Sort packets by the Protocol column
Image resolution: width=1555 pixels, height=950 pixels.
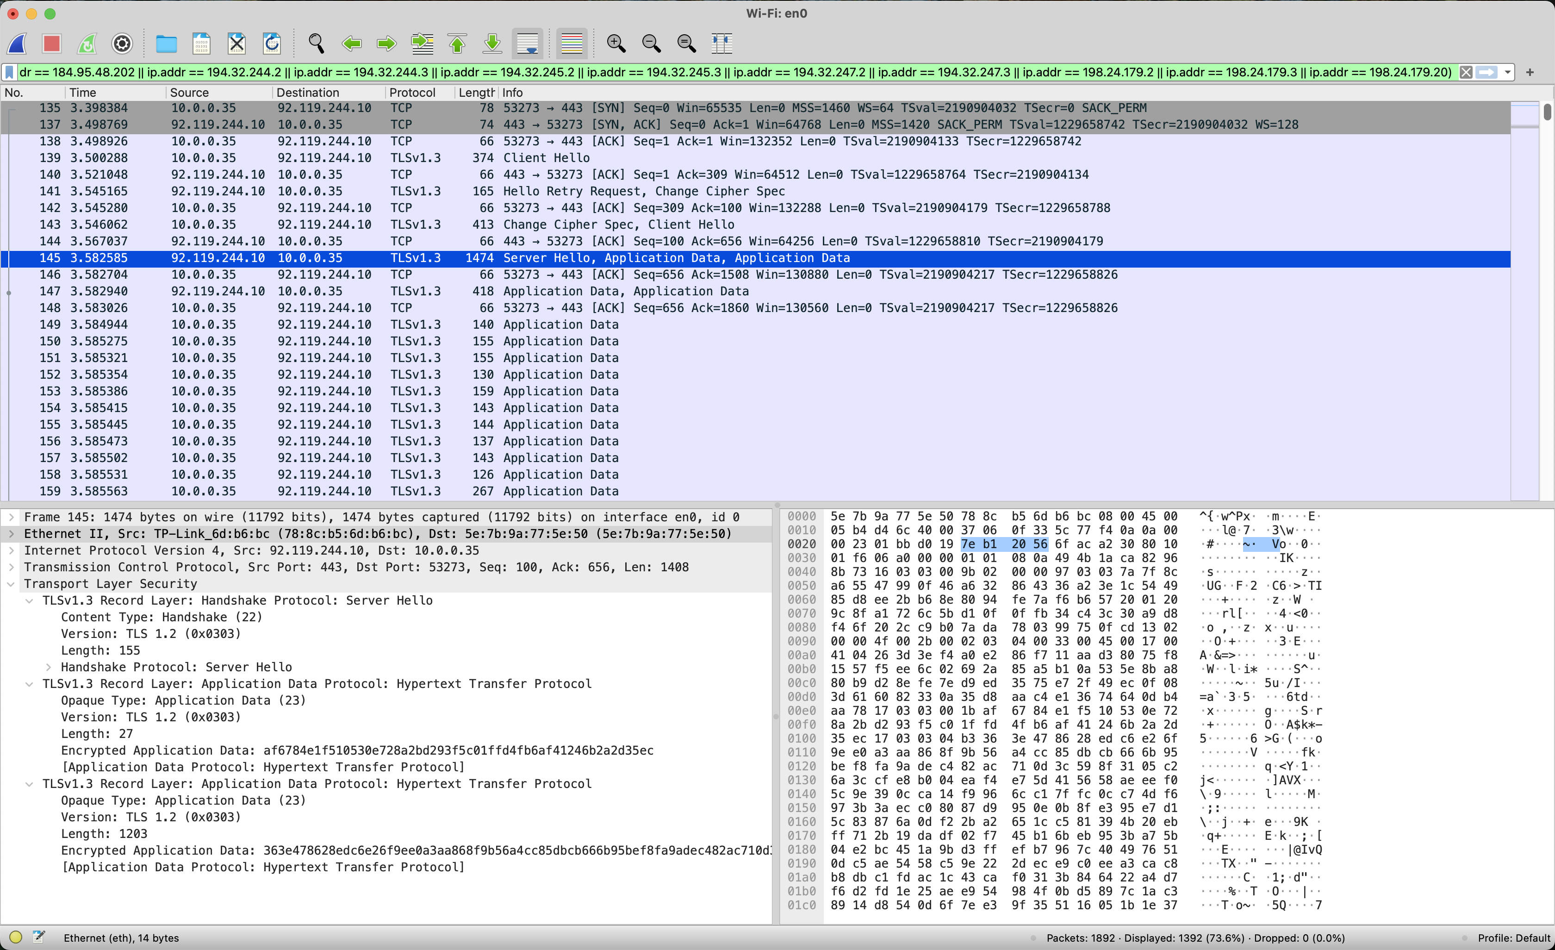point(412,93)
